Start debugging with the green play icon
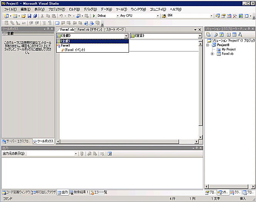The height and width of the screenshot is (202, 256). tap(94, 16)
